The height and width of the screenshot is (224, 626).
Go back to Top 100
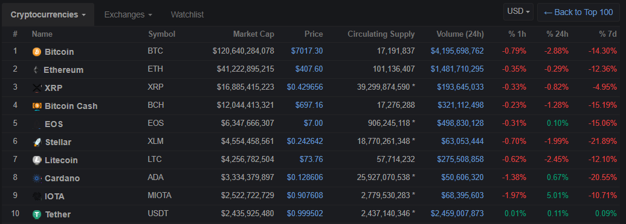pyautogui.click(x=578, y=12)
